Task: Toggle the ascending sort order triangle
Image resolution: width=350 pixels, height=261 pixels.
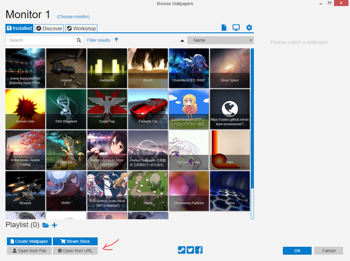Action: tap(182, 40)
